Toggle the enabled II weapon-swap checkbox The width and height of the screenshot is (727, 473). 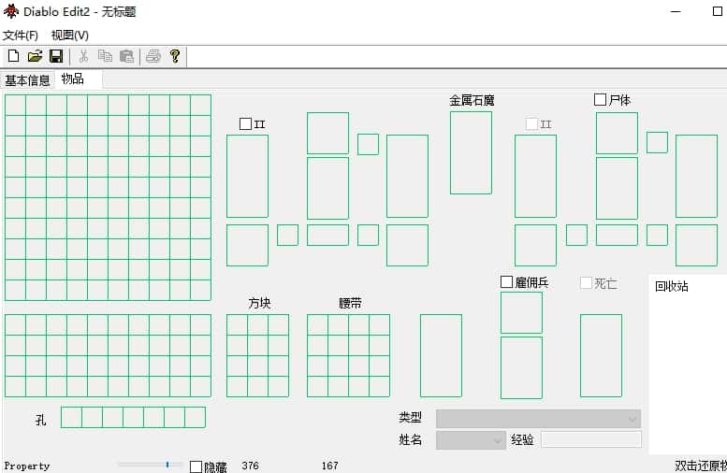pyautogui.click(x=245, y=123)
